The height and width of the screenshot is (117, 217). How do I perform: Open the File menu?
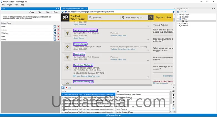pos(3,5)
